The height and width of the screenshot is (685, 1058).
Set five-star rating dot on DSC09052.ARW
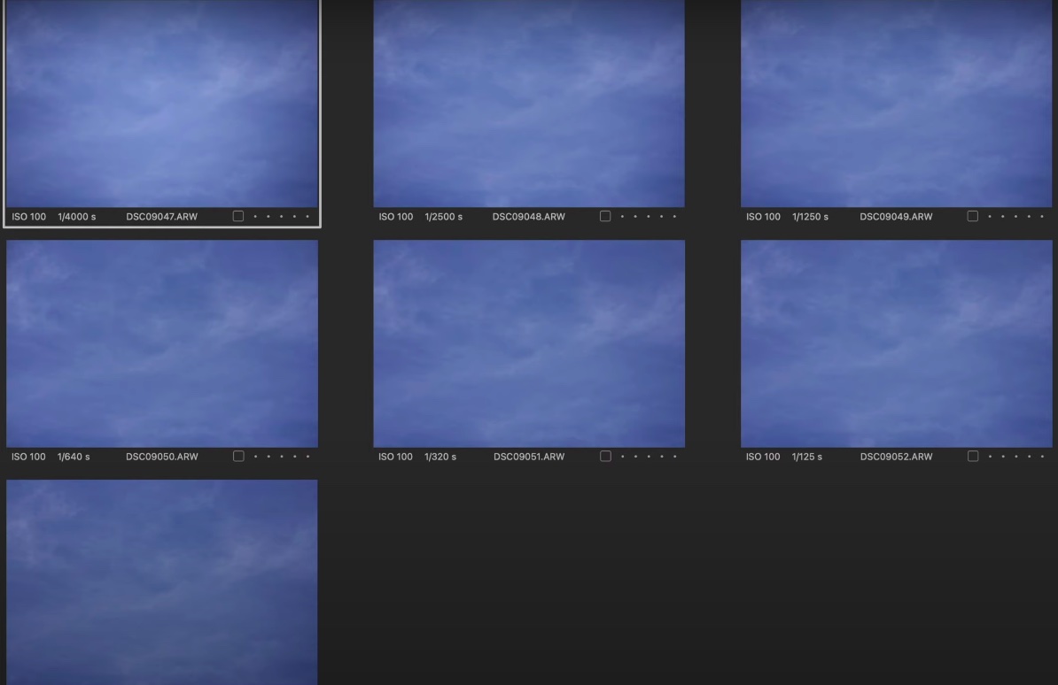point(1042,457)
